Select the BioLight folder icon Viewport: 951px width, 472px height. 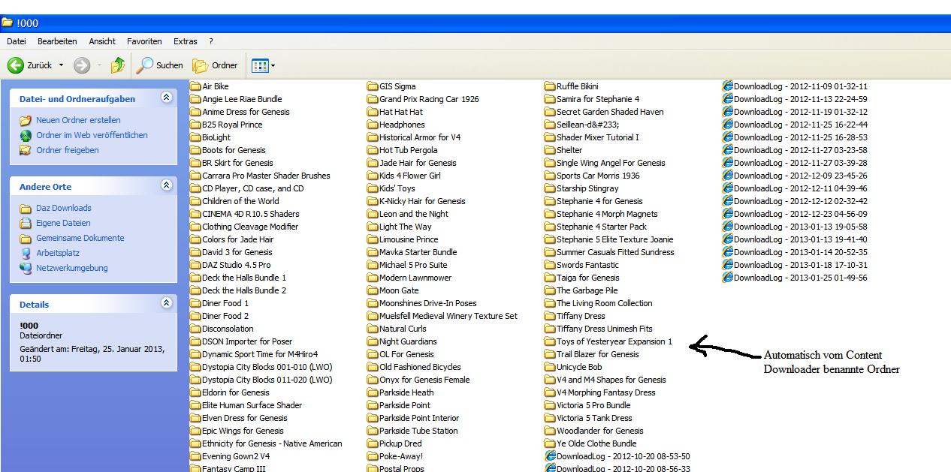(x=195, y=137)
